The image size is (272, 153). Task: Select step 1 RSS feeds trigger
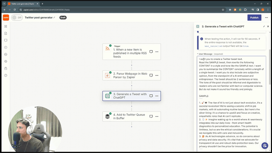click(x=131, y=52)
